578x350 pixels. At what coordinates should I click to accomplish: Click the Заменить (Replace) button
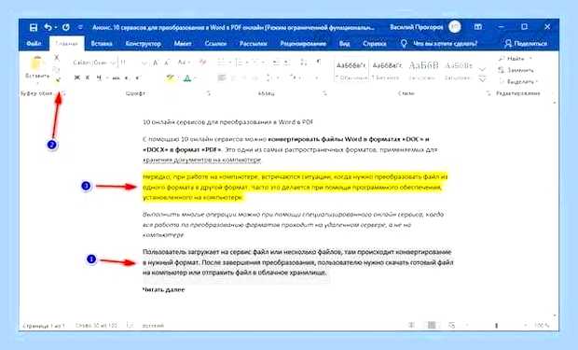point(516,70)
